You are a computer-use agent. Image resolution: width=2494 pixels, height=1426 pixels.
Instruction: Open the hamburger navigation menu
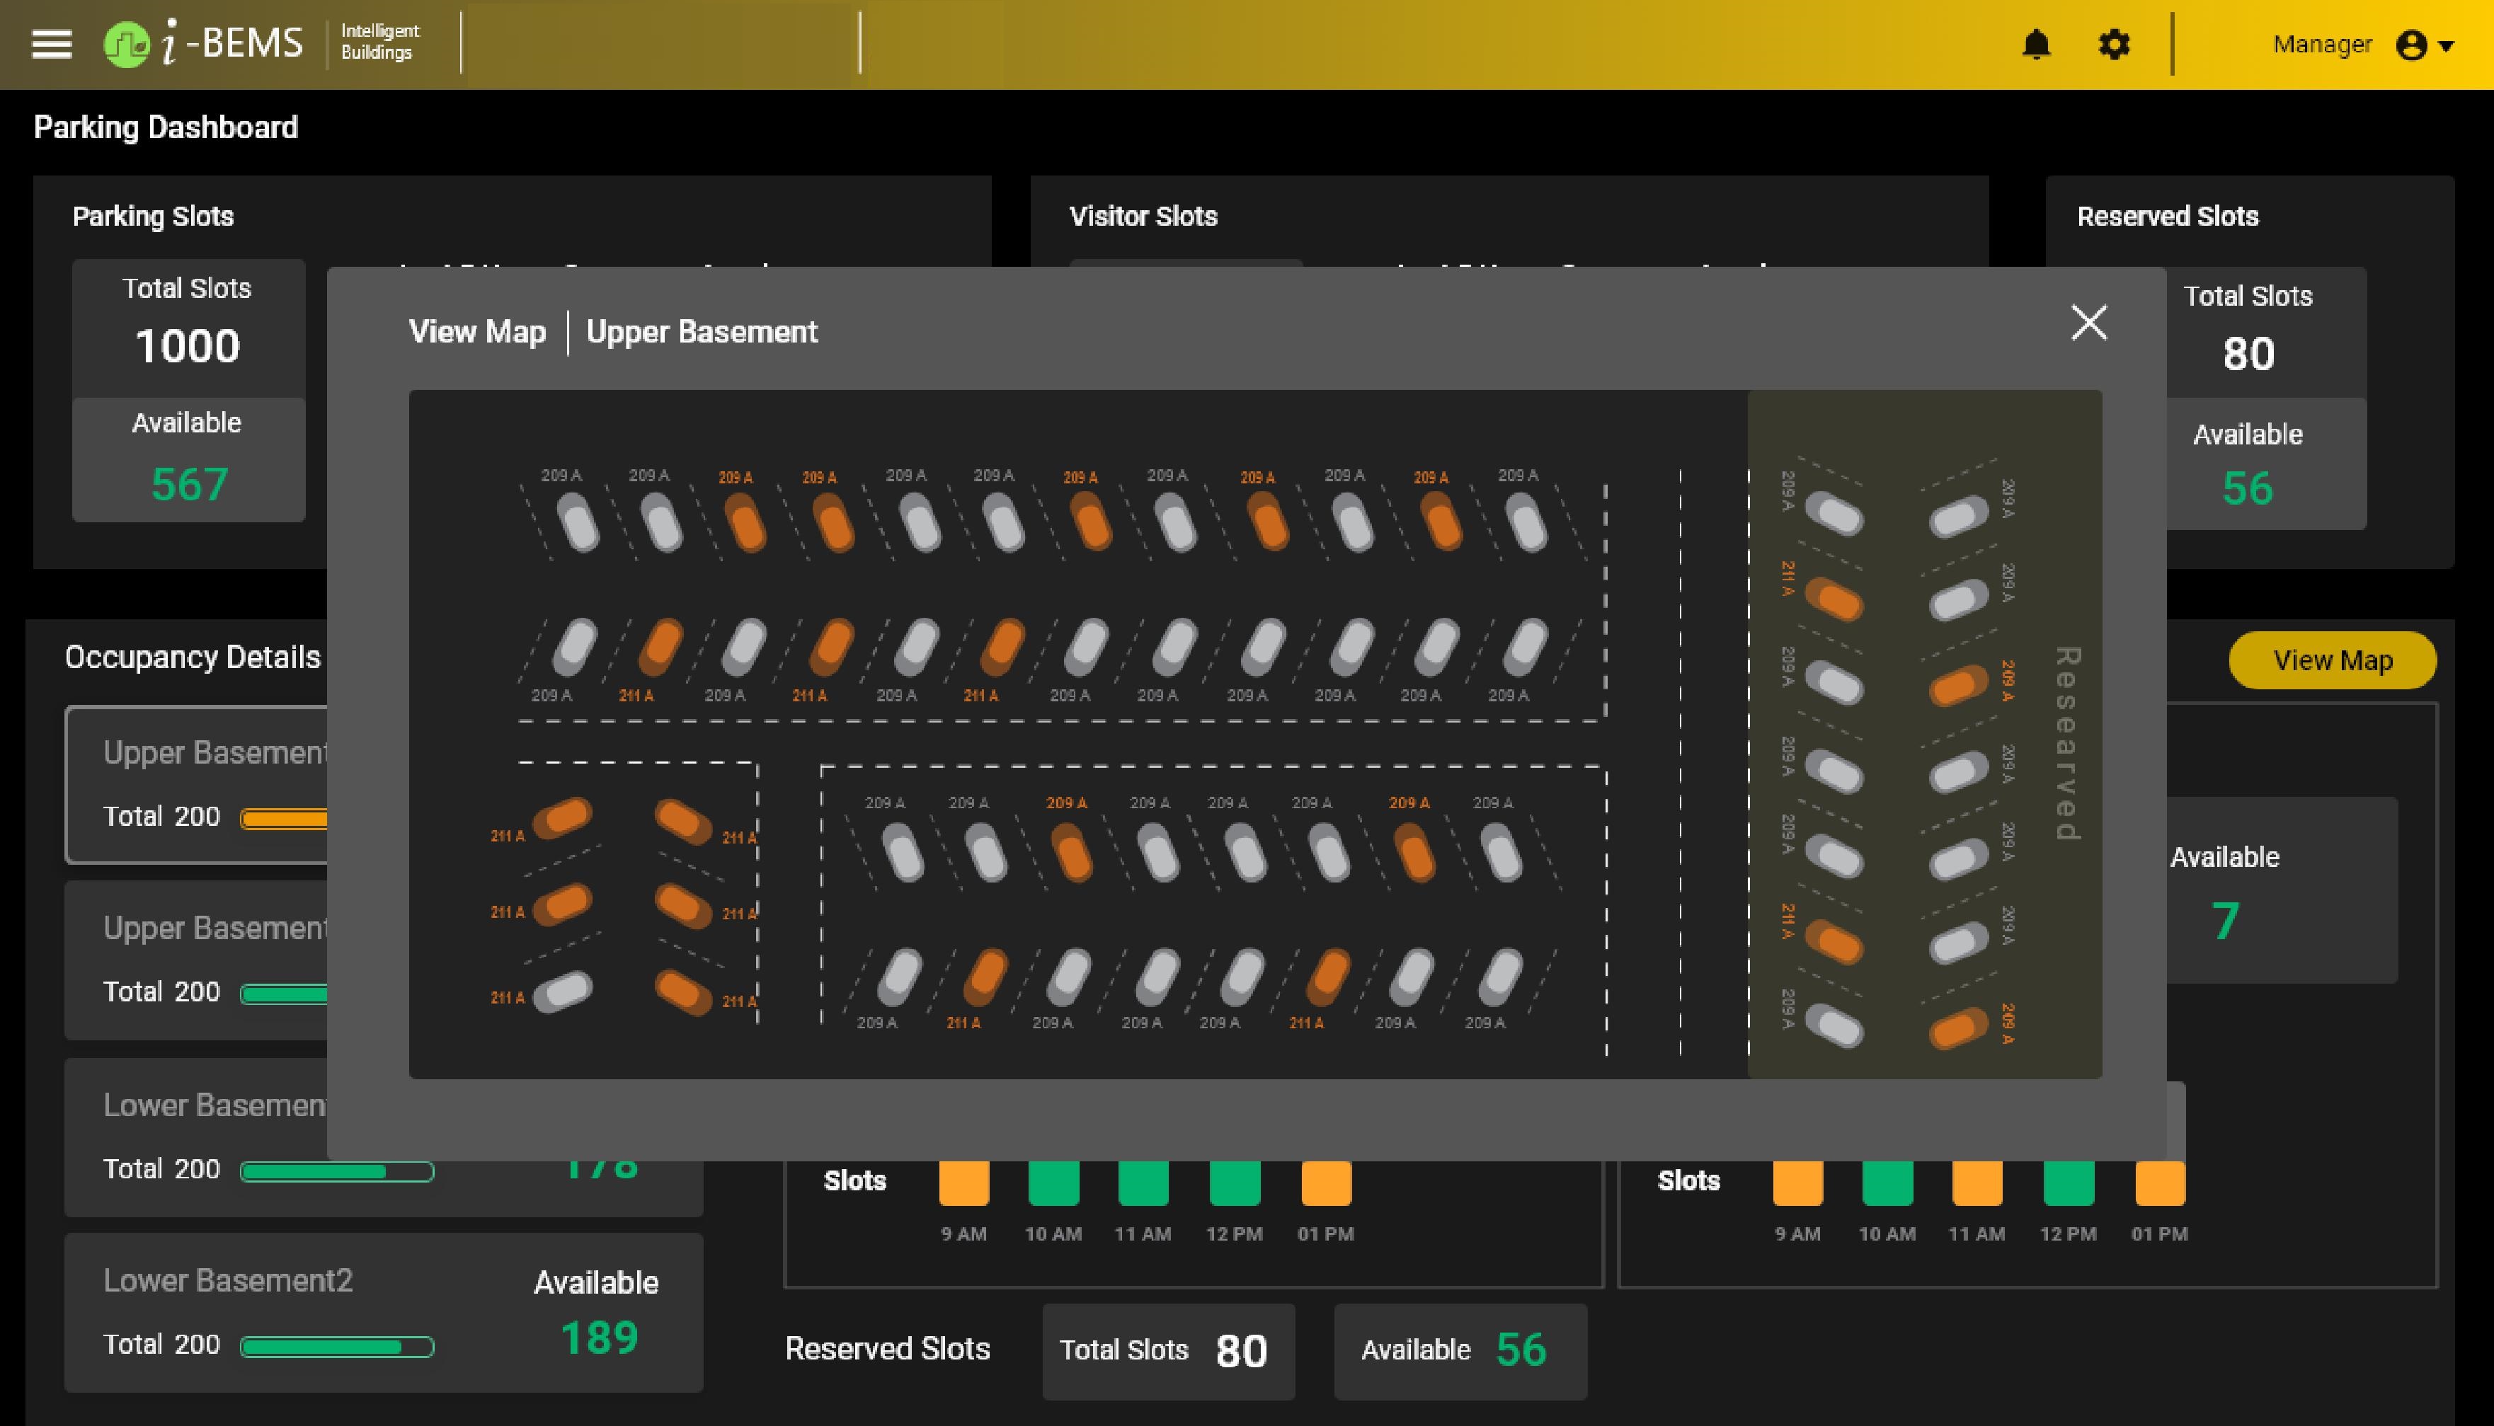coord(51,44)
